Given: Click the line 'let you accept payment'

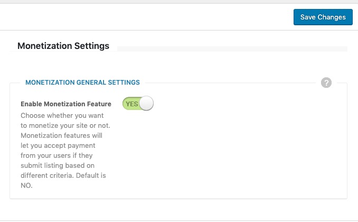Looking at the screenshot, I should (x=58, y=146).
